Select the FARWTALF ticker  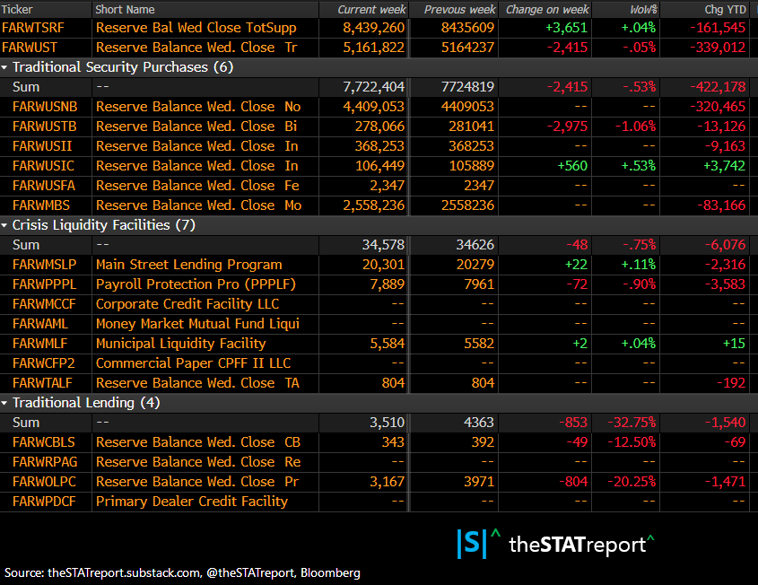pyautogui.click(x=42, y=383)
